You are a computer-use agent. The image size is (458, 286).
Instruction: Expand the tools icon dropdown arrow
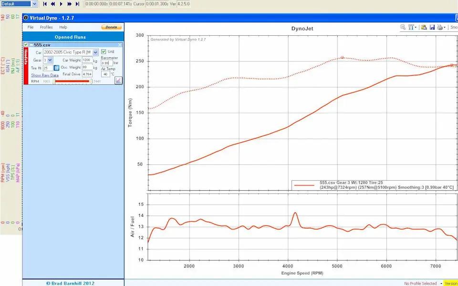[x=416, y=28]
